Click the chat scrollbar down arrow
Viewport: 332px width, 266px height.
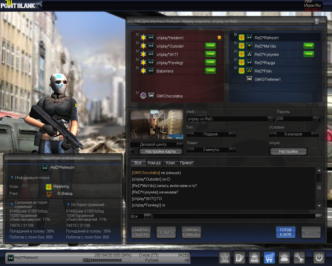click(319, 206)
